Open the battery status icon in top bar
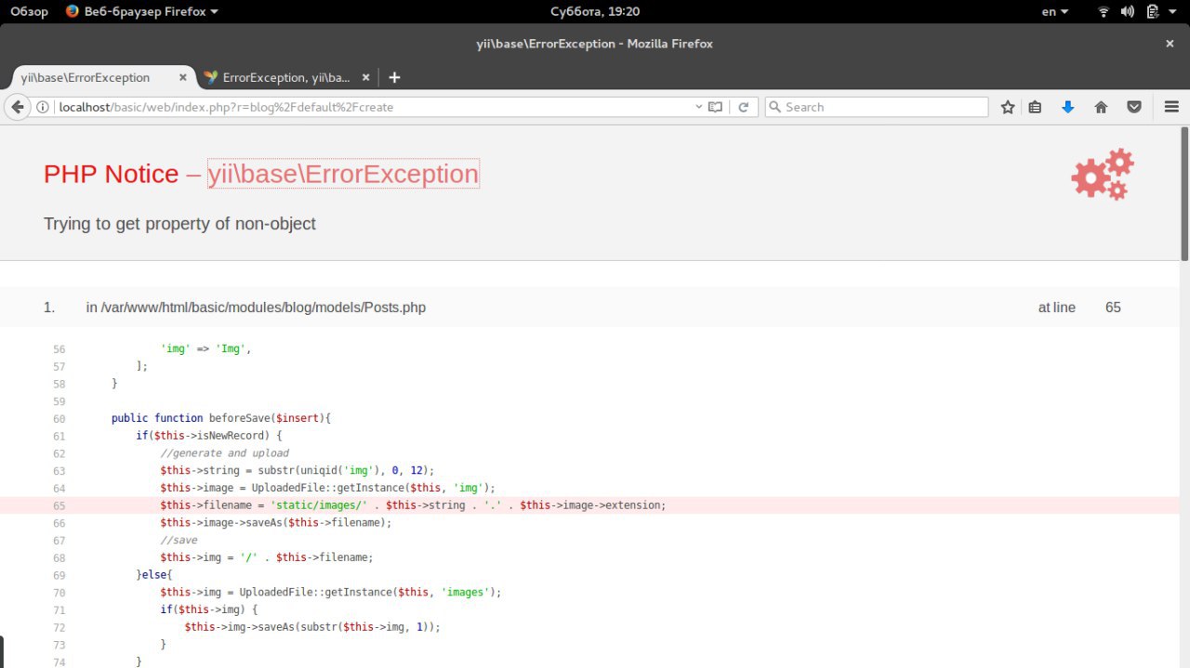Viewport: 1190px width, 668px height. [1153, 11]
